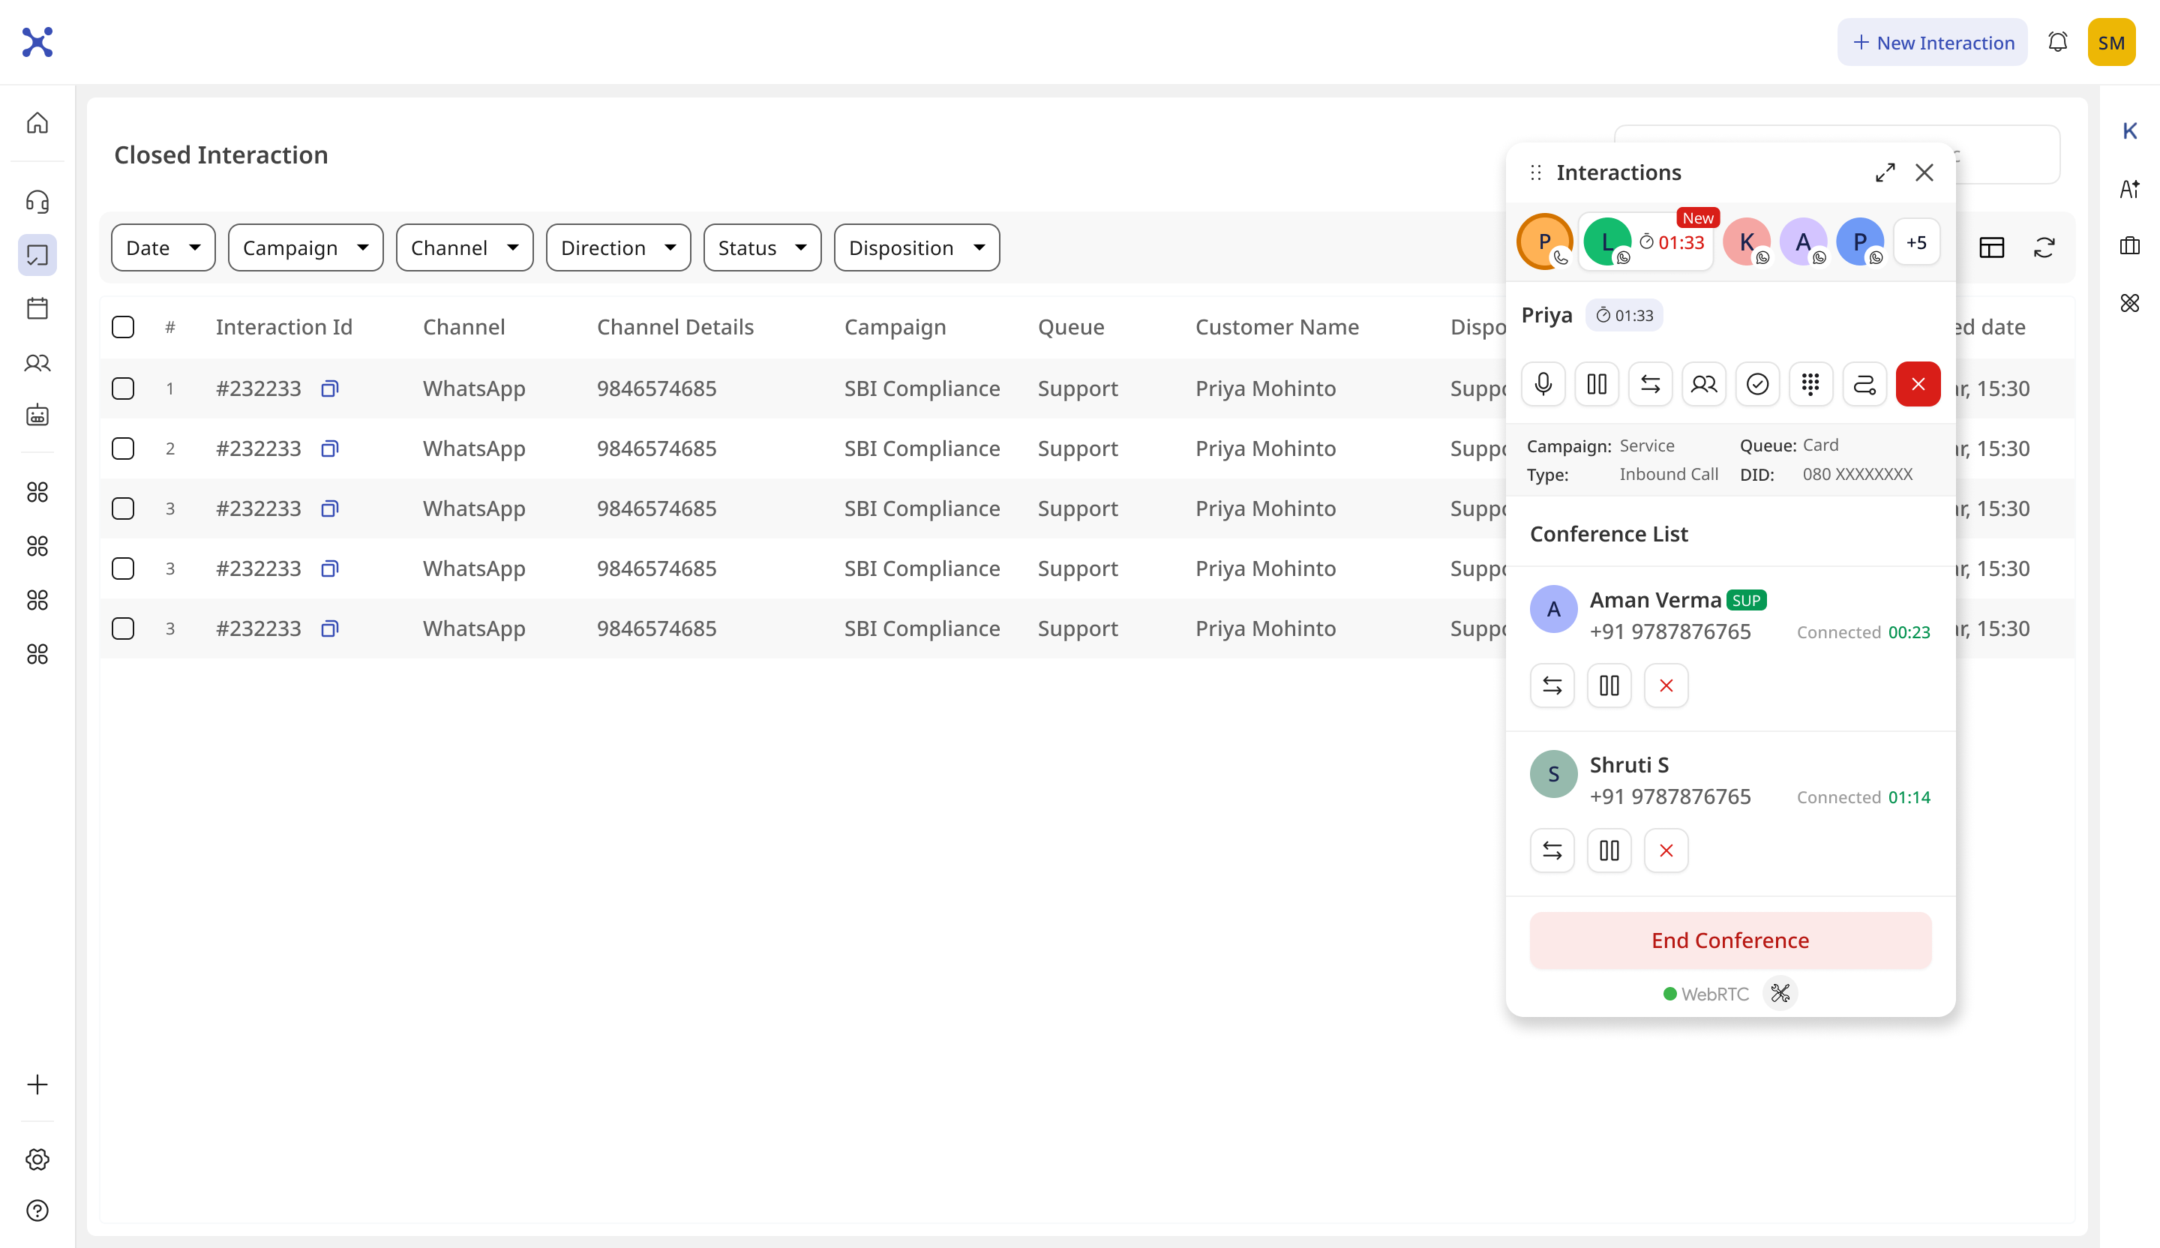Open the closed interactions sidebar item
The width and height of the screenshot is (2160, 1248).
(37, 254)
